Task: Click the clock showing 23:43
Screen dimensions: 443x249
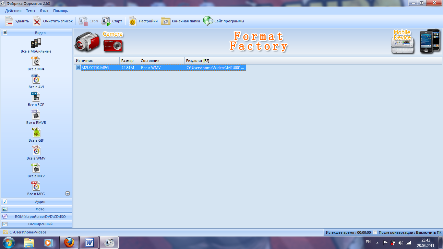Action: pos(425,240)
